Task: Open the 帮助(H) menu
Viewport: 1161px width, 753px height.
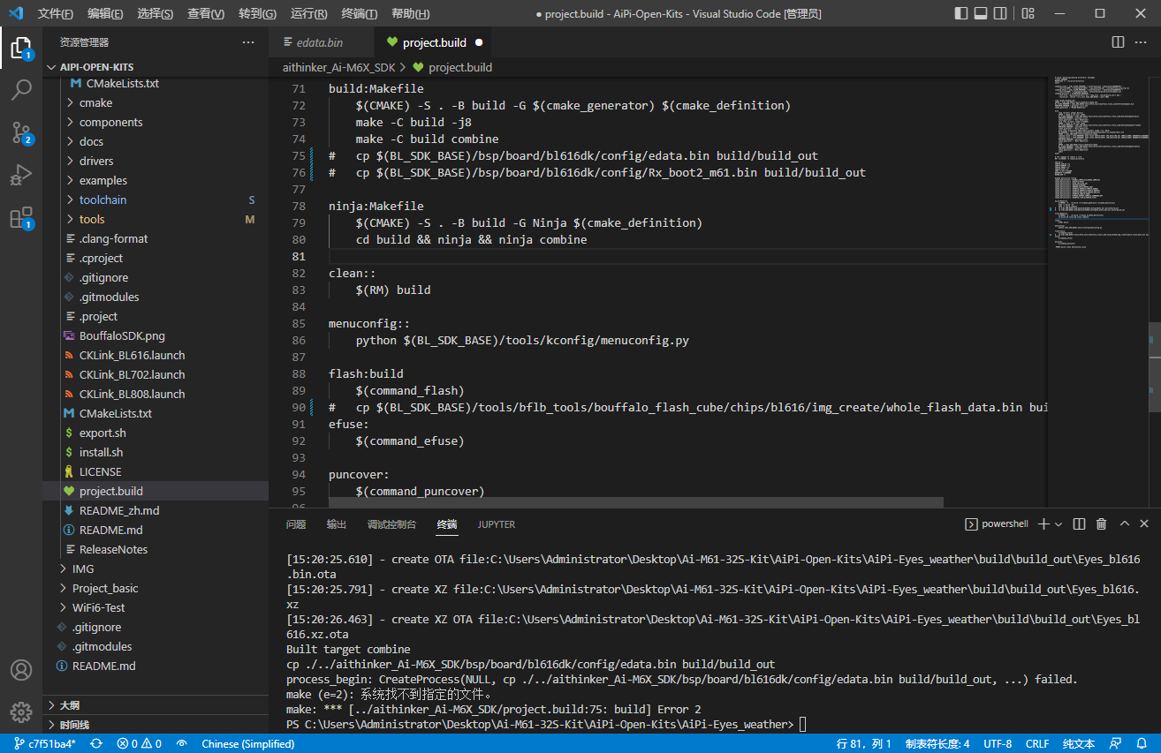Action: tap(410, 13)
